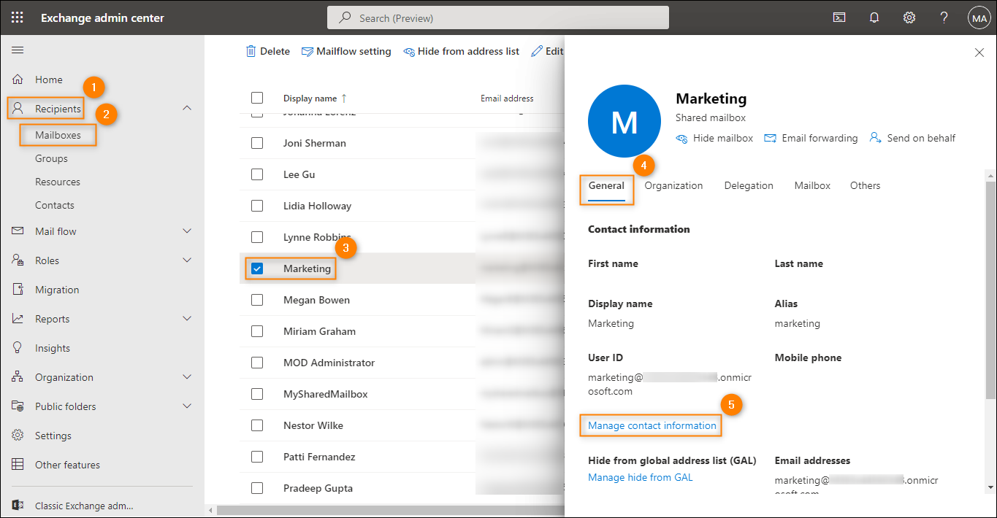Open Mailboxes under Recipients

(58, 135)
